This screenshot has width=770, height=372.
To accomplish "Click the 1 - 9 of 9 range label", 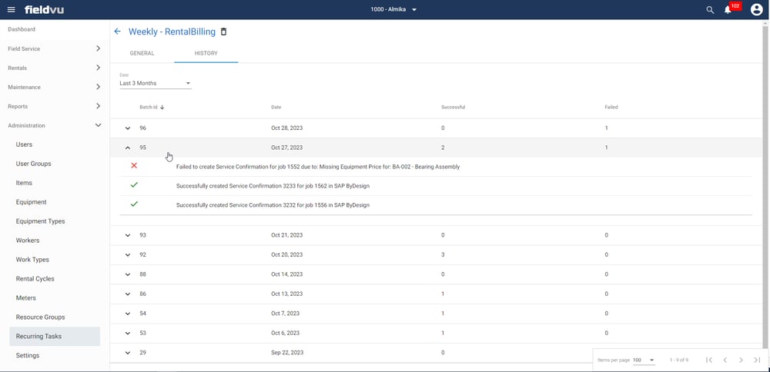I will click(678, 360).
